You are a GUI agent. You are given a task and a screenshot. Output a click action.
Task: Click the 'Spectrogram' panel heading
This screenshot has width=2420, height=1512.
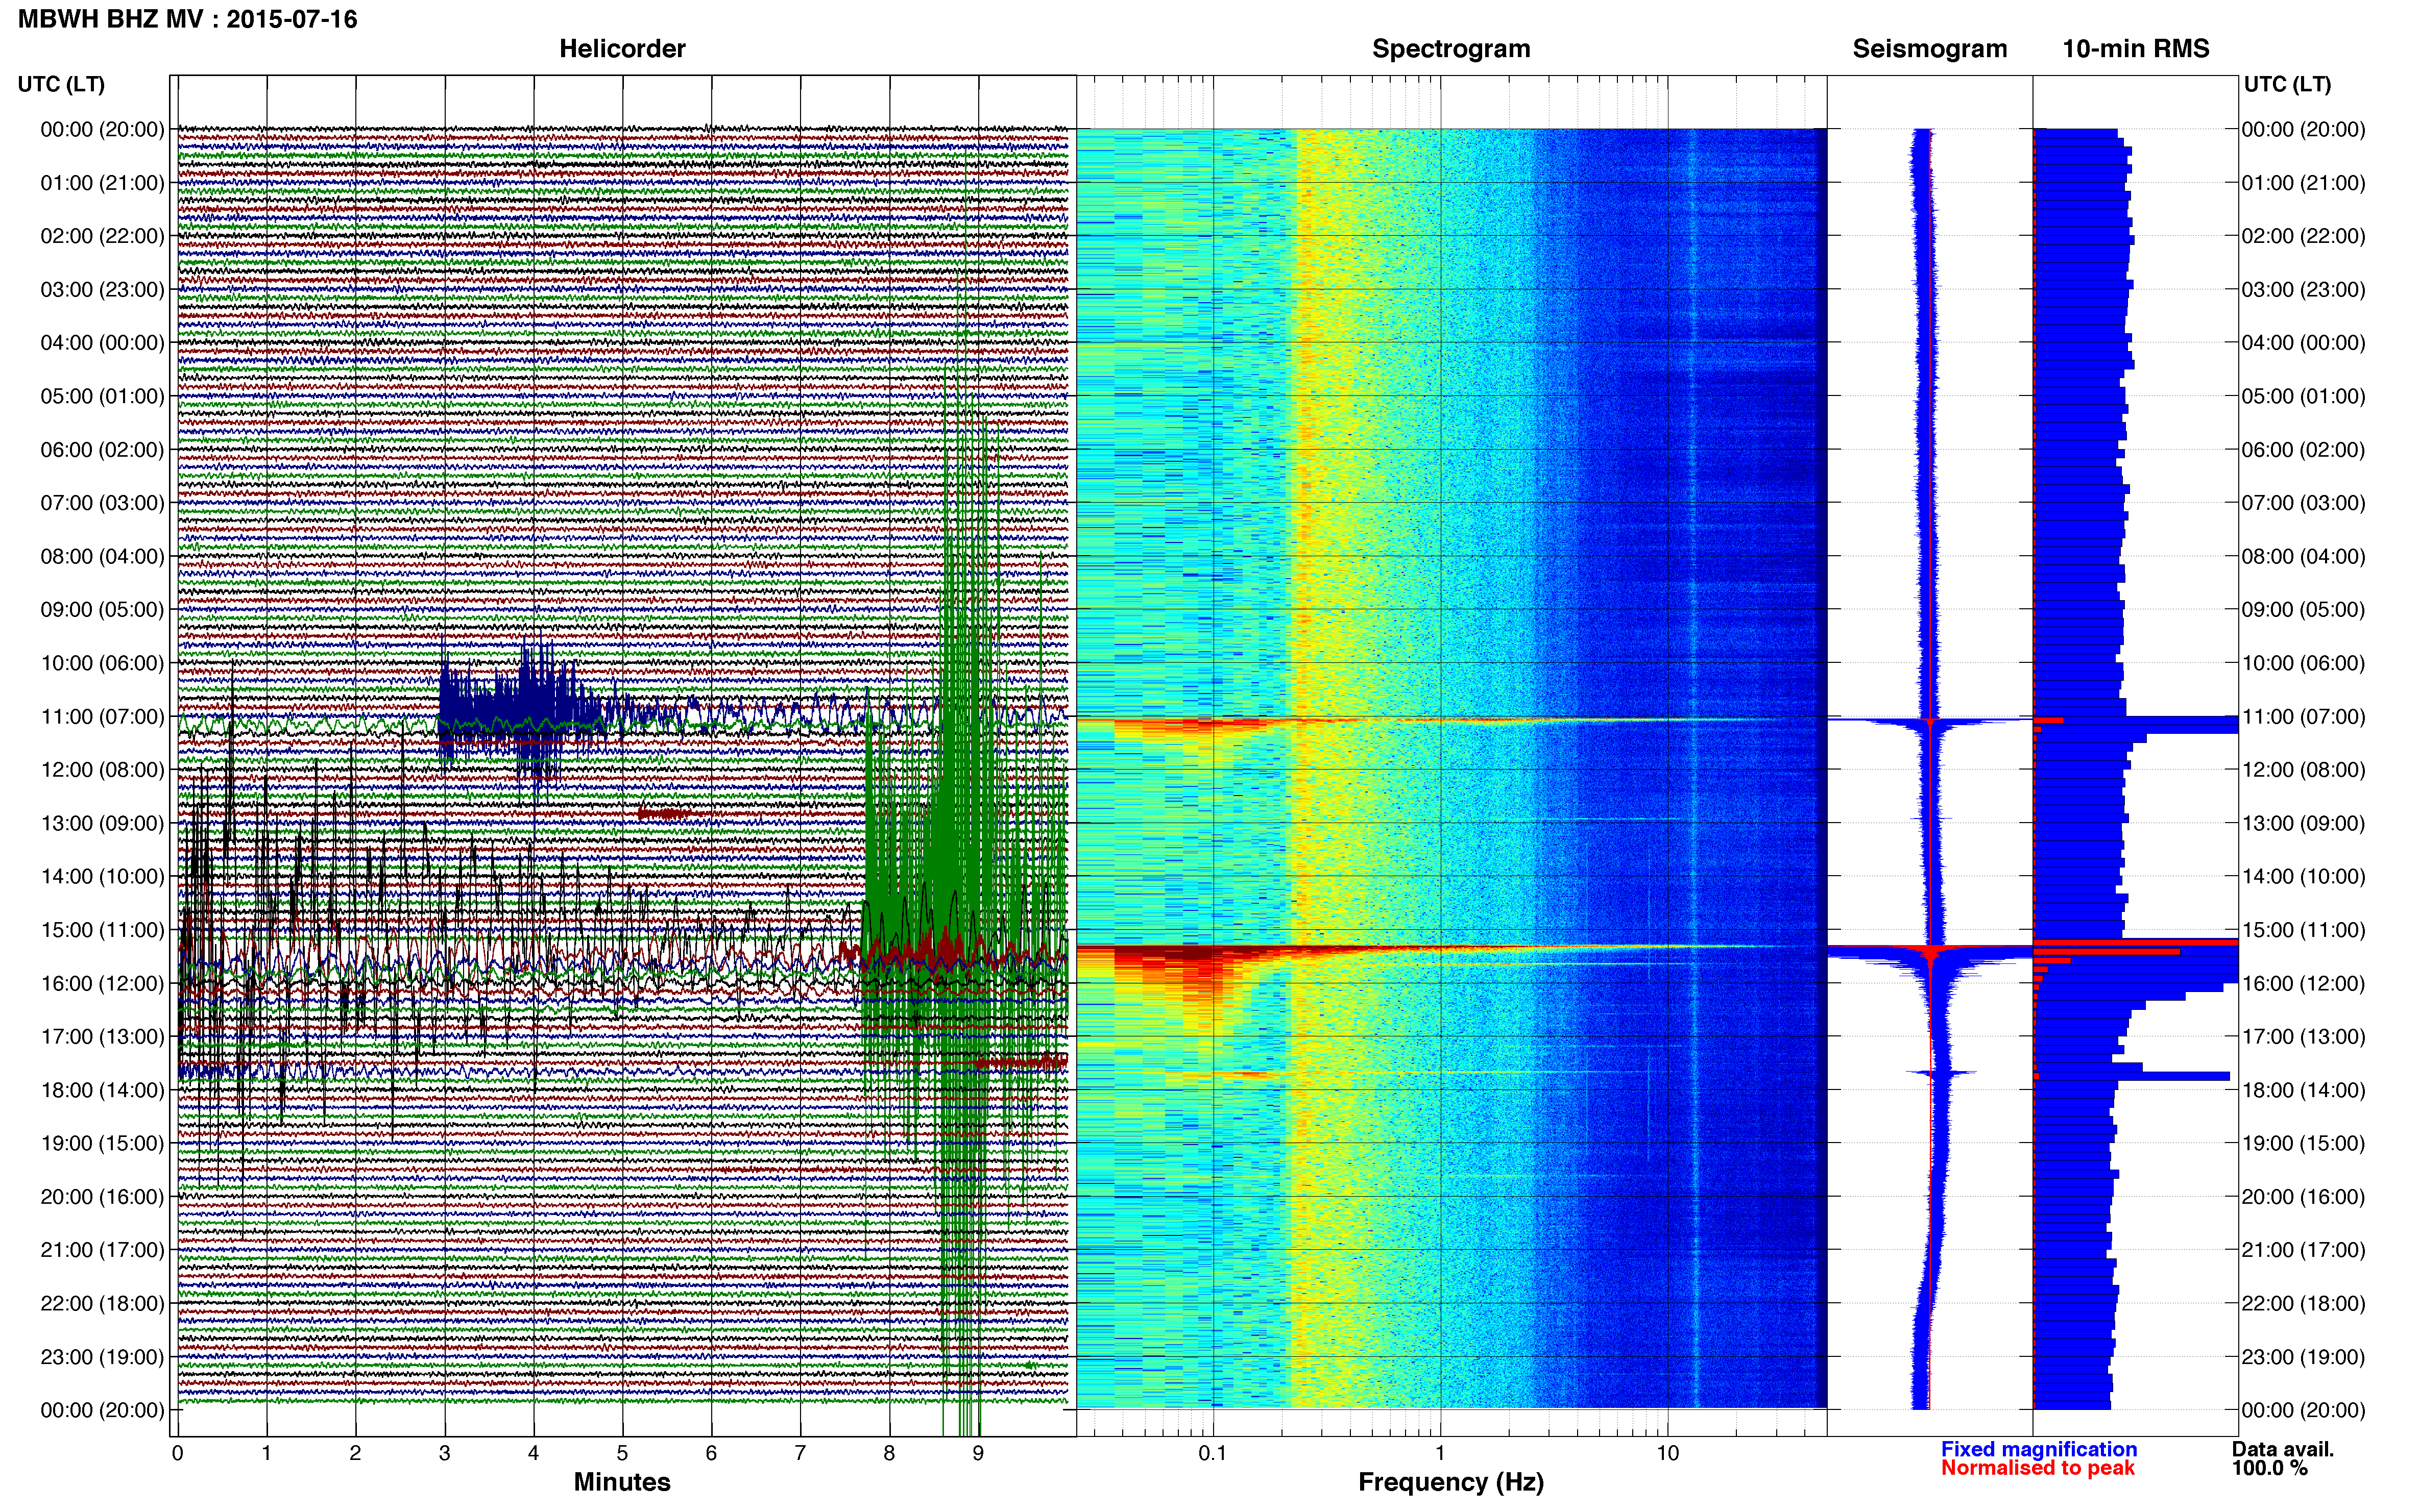tap(1450, 49)
